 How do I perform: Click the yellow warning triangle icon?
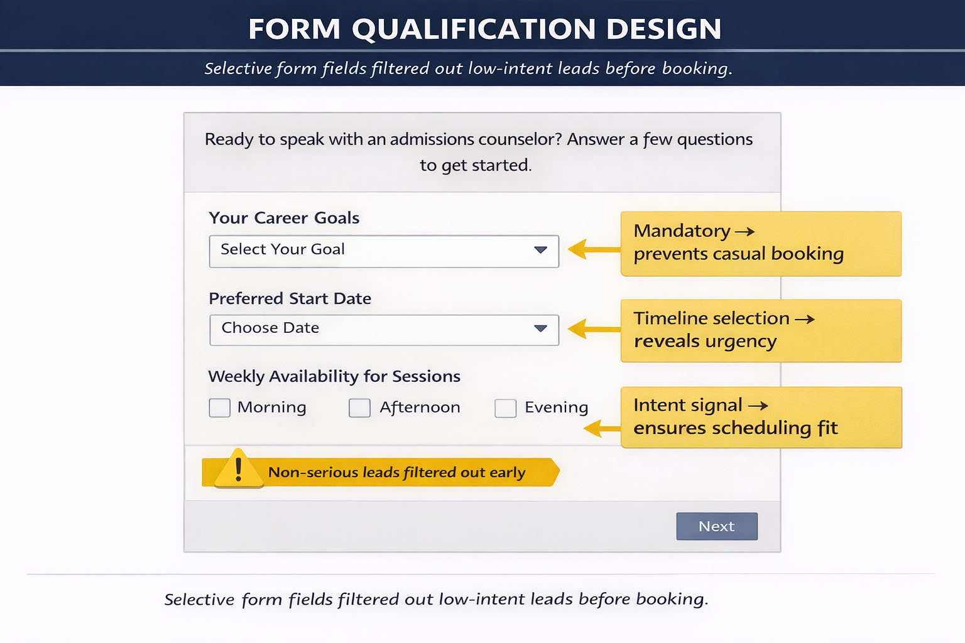[x=239, y=469]
